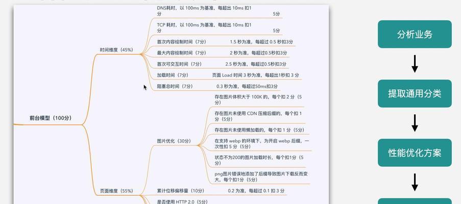
Task: Select the root node 前台模型（100分）
Action: 51,118
